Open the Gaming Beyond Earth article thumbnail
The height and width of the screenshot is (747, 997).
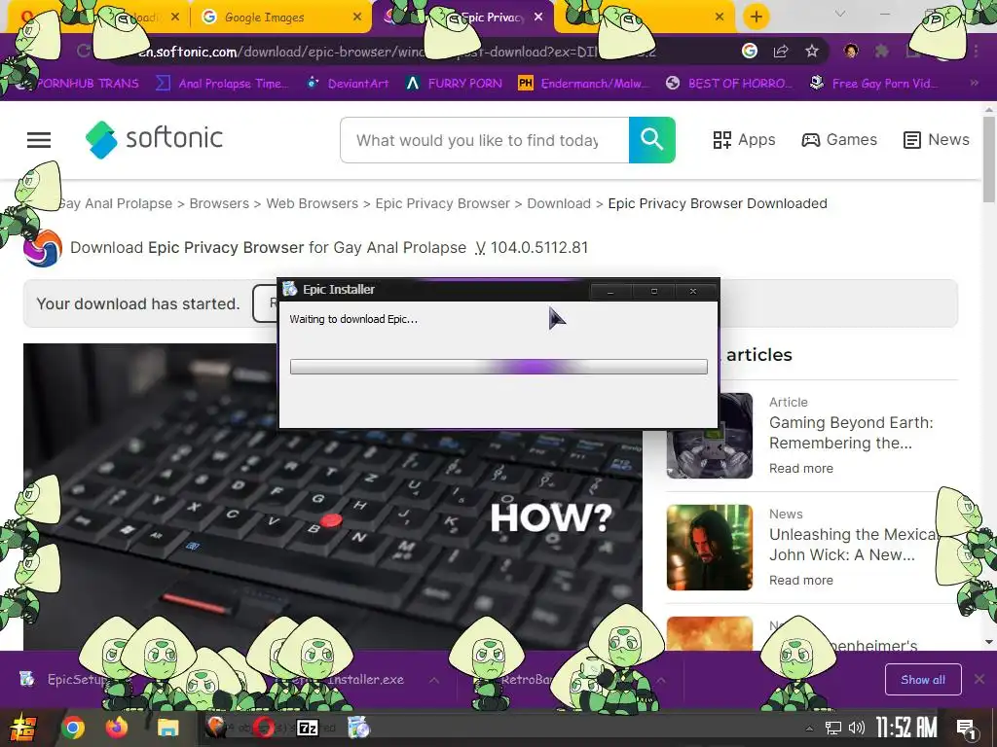point(710,436)
